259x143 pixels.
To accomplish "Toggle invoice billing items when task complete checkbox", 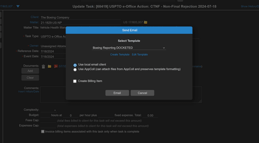I will tap(43, 131).
